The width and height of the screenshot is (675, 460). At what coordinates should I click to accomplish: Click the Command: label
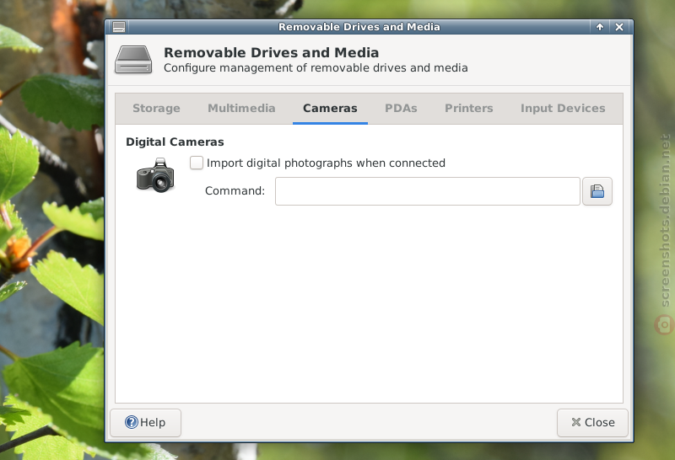[x=235, y=191]
